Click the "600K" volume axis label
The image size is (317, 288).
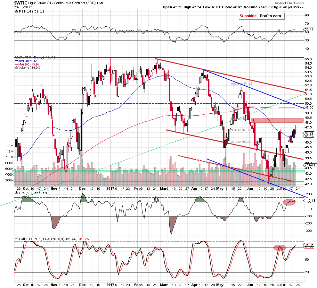(x=9, y=169)
